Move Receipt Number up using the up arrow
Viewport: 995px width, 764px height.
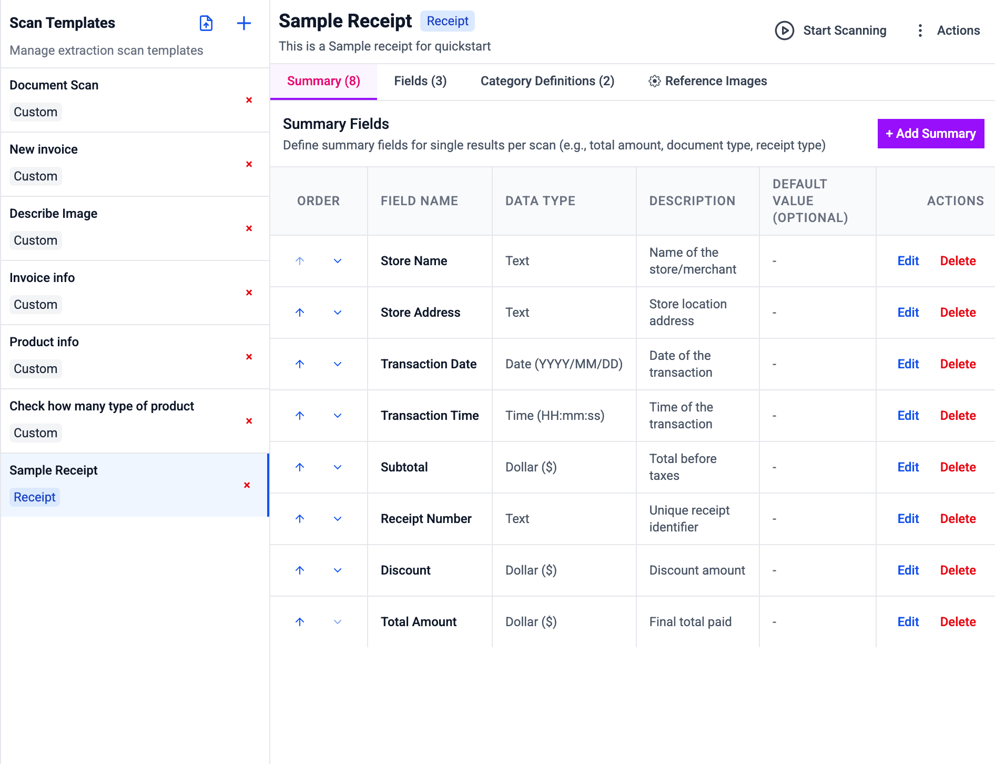pyautogui.click(x=299, y=519)
